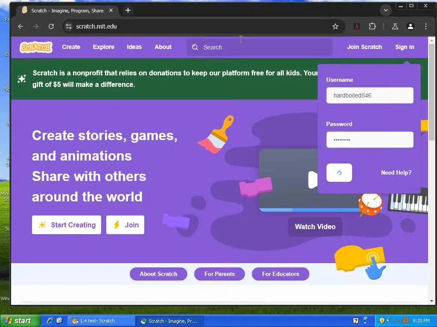Open the Chrome profile avatar

[410, 26]
